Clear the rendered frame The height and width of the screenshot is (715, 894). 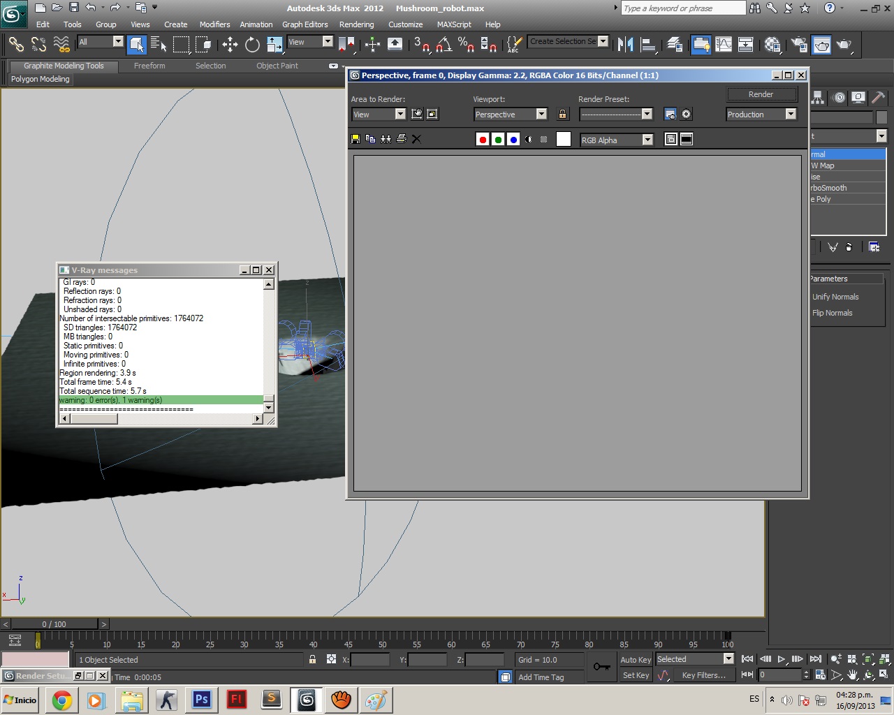pyautogui.click(x=416, y=139)
